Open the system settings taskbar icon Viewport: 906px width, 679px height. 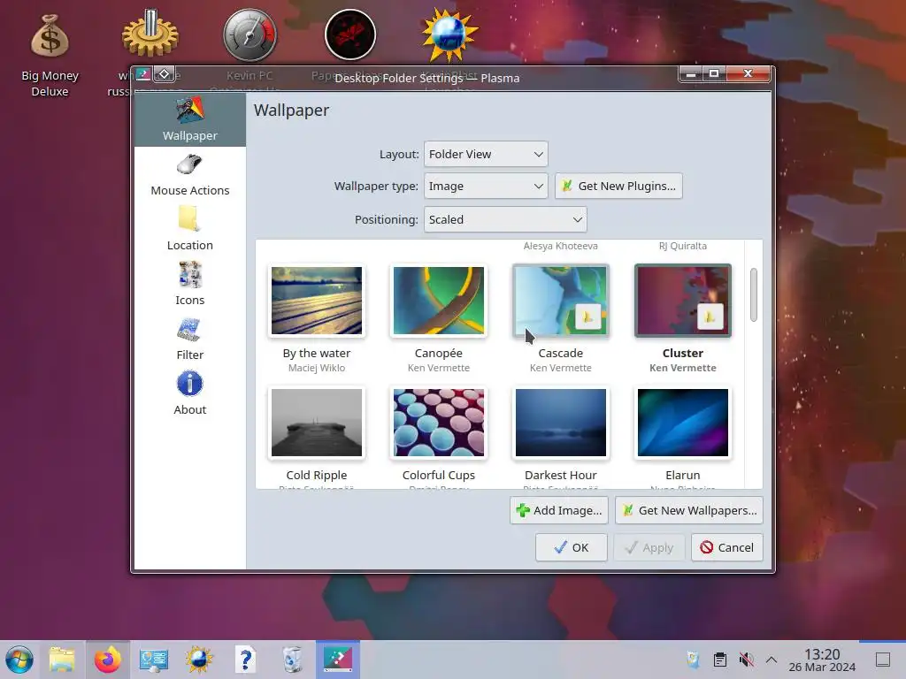click(154, 660)
